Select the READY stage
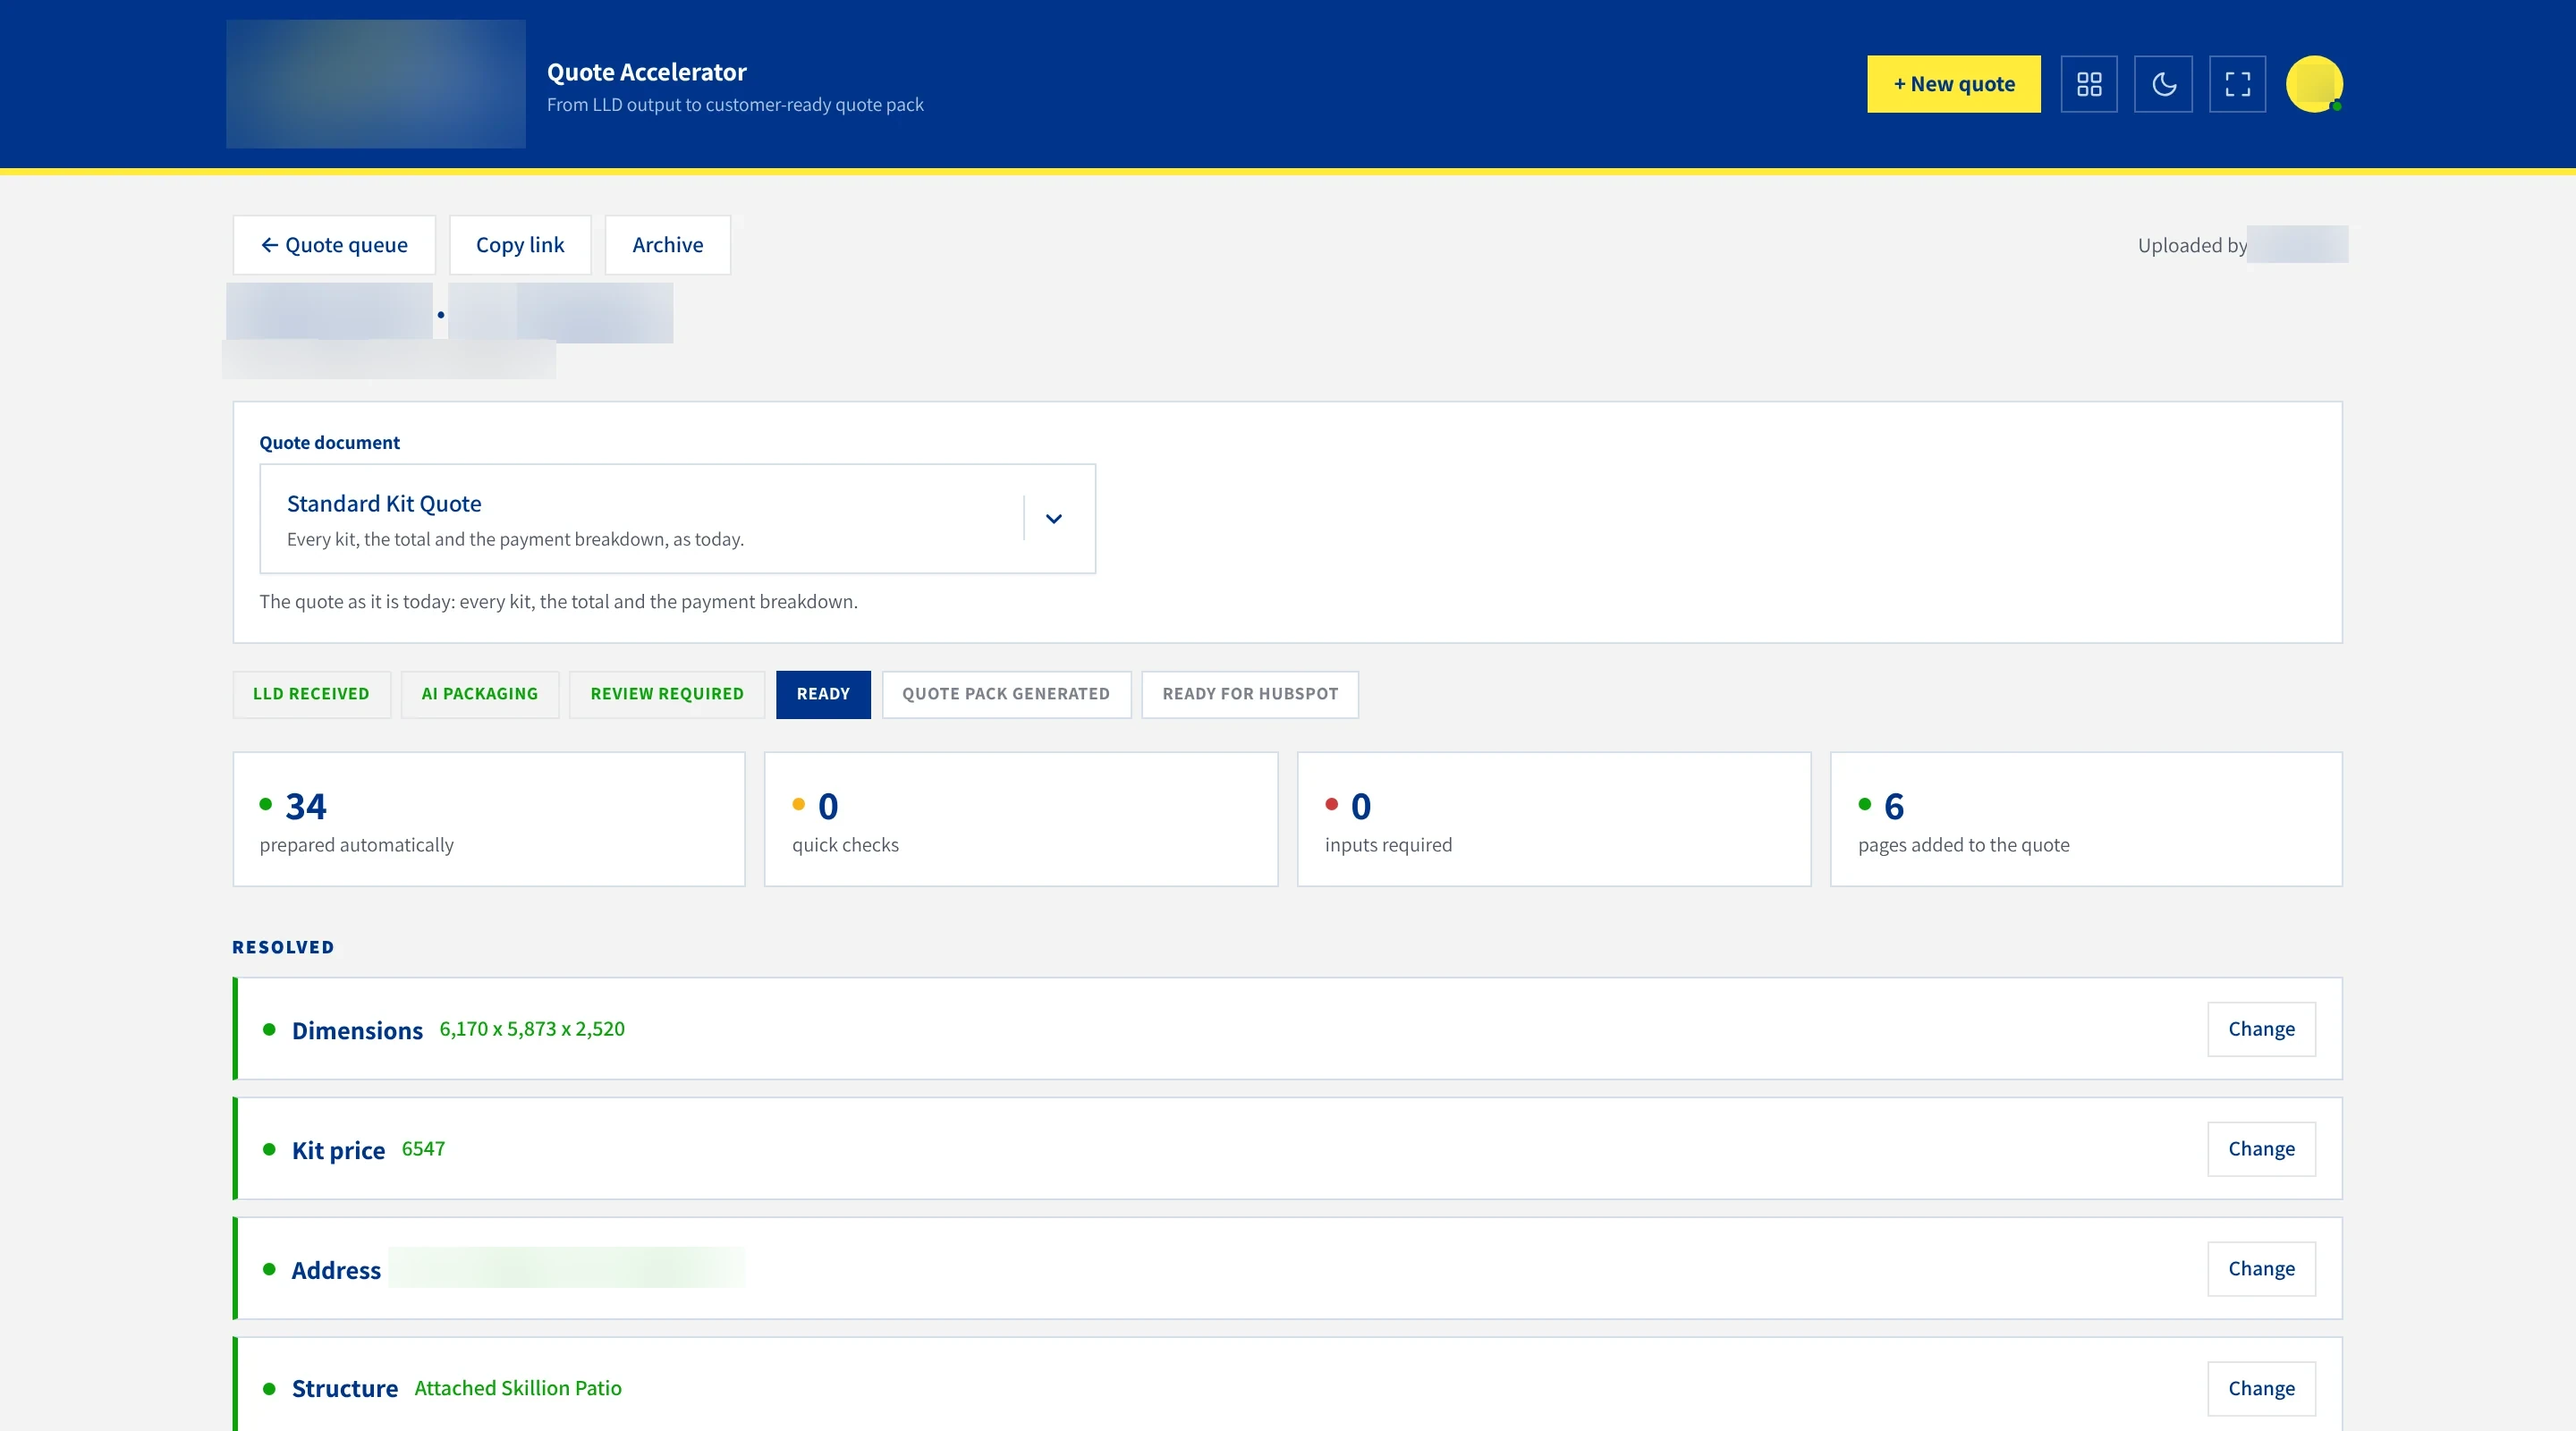Image resolution: width=2576 pixels, height=1431 pixels. [x=823, y=694]
